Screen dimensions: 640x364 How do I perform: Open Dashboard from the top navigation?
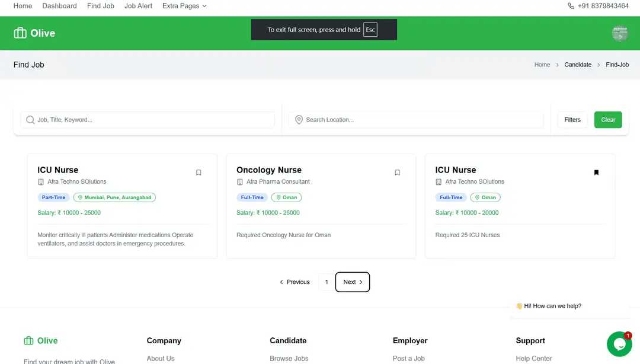point(59,6)
